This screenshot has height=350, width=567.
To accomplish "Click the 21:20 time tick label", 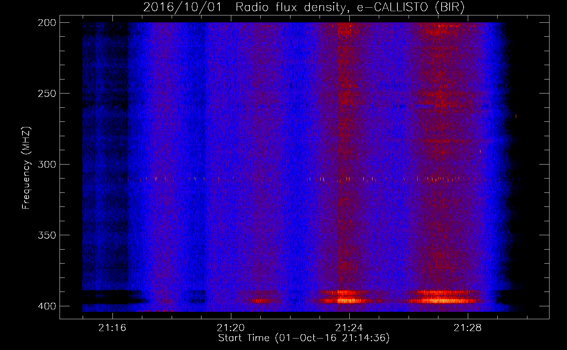I will pos(231,328).
